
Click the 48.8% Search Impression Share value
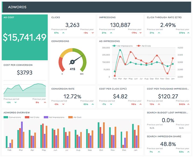tap(168, 144)
